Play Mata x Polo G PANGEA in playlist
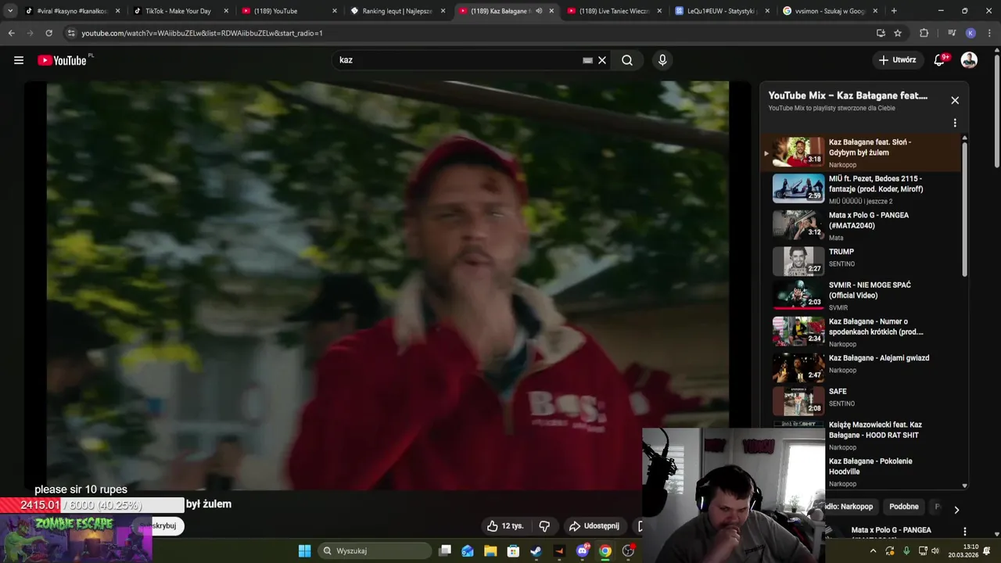Screen dimensions: 1001x563 click(x=860, y=225)
